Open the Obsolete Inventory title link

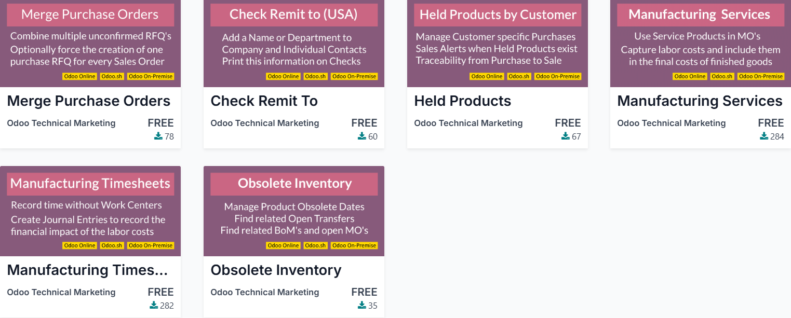click(276, 270)
